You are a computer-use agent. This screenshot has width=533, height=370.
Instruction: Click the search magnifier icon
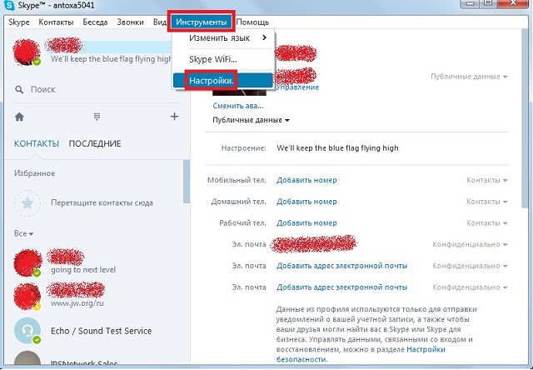[x=19, y=90]
